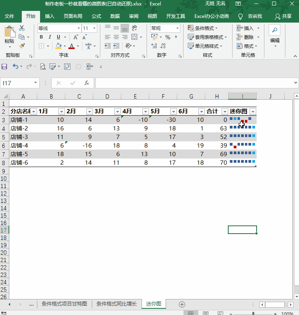Image resolution: width=299 pixels, height=315 pixels.
Task: Click the cell borders icon
Action: tap(41, 46)
